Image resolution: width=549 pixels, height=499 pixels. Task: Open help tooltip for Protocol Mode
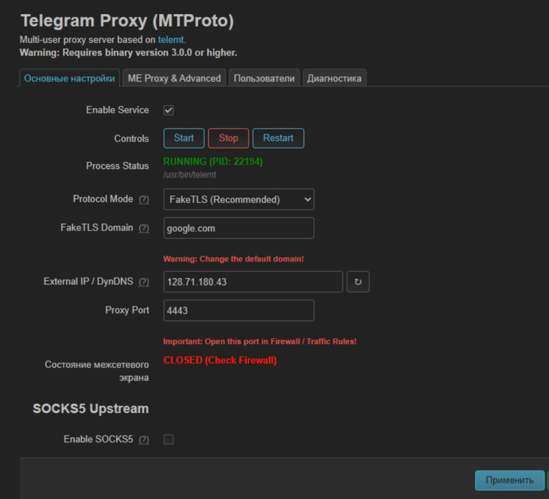tap(144, 199)
